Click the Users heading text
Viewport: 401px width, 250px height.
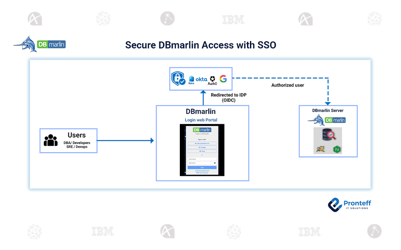77,135
